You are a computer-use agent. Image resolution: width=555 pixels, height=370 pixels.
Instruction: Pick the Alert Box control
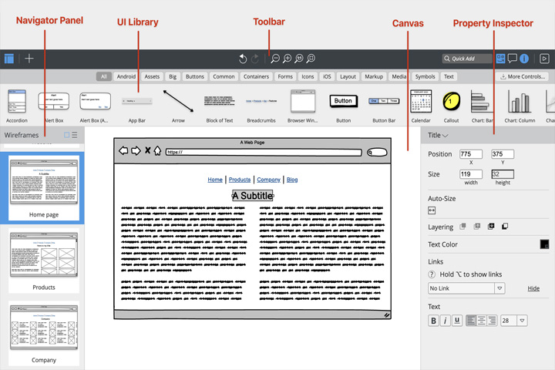pyautogui.click(x=54, y=106)
